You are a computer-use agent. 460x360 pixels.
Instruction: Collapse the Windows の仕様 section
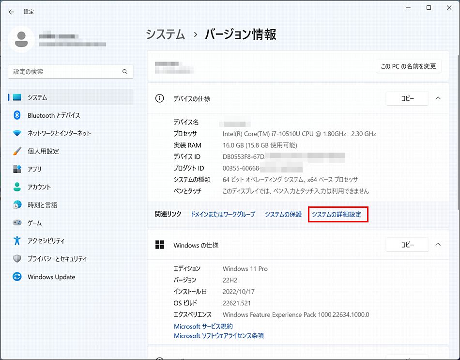(438, 245)
